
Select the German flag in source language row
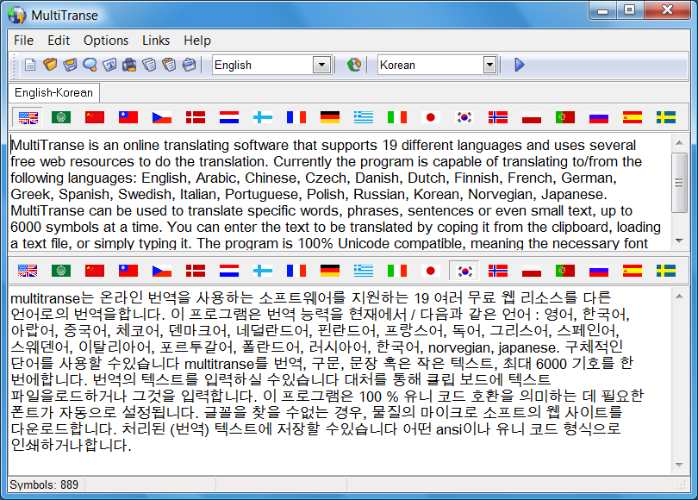click(x=329, y=117)
